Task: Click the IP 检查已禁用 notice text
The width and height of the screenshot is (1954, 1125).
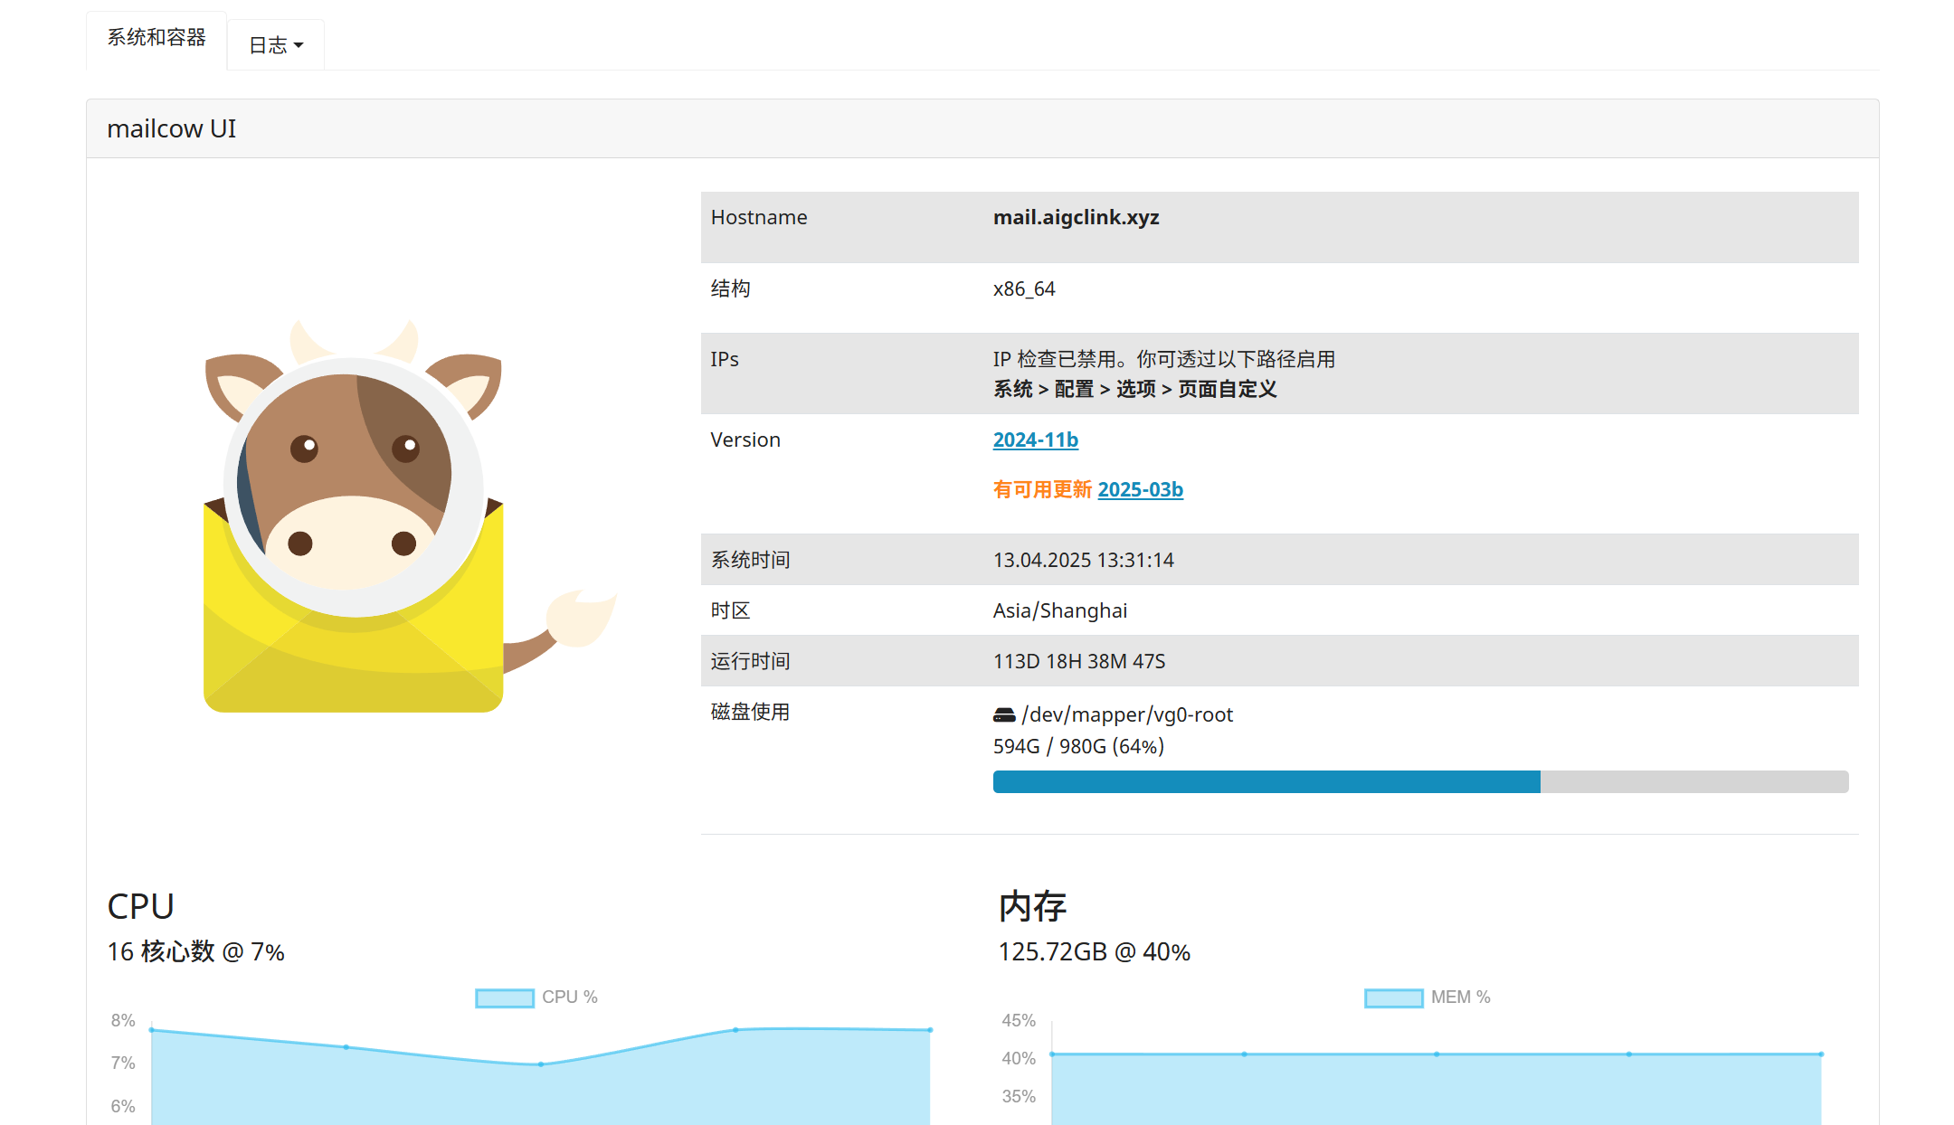Action: (x=1163, y=359)
